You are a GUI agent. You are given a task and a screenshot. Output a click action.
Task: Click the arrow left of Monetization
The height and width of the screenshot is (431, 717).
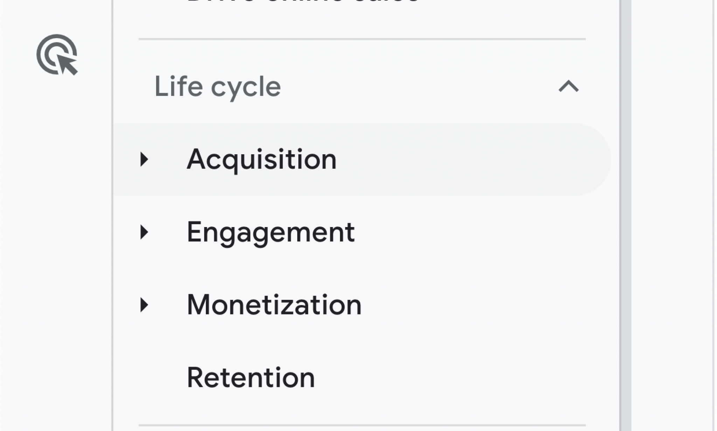144,305
